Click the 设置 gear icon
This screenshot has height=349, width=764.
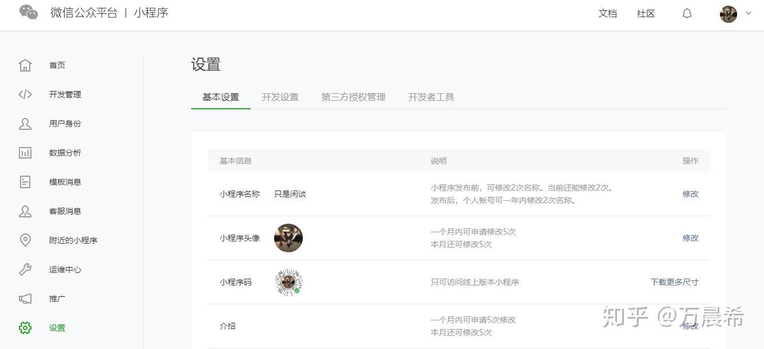point(25,328)
